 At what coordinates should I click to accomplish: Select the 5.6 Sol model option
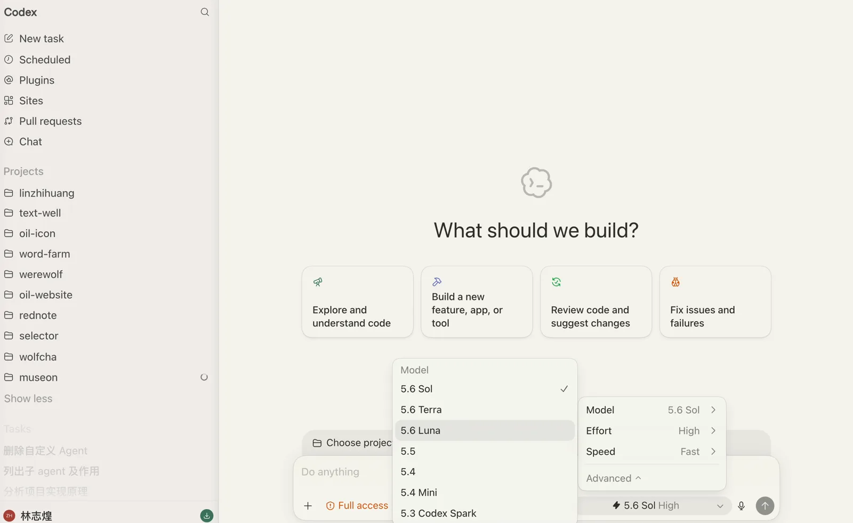[x=485, y=389]
